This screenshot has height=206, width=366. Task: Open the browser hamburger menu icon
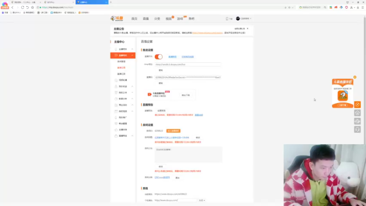point(362,7)
